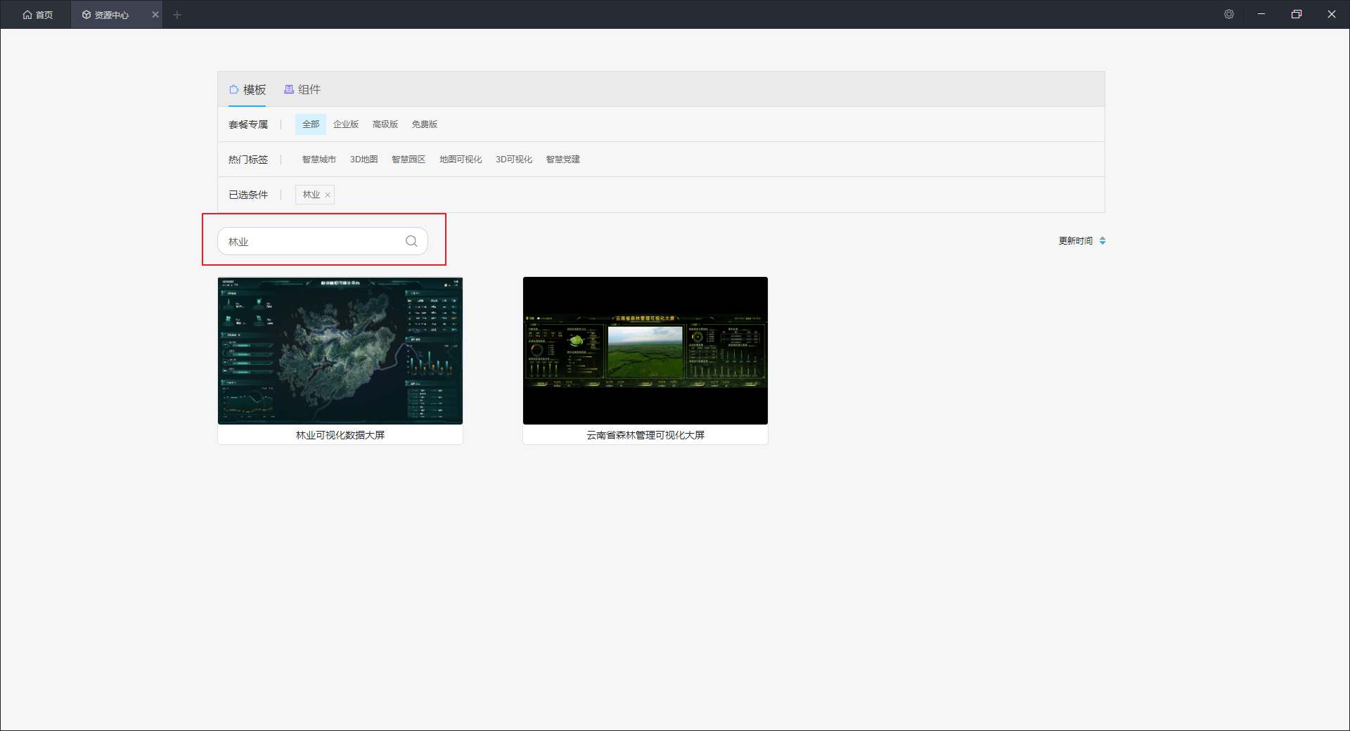Image resolution: width=1350 pixels, height=731 pixels.
Task: Choose the 地图可视化 hot tag
Action: click(461, 160)
